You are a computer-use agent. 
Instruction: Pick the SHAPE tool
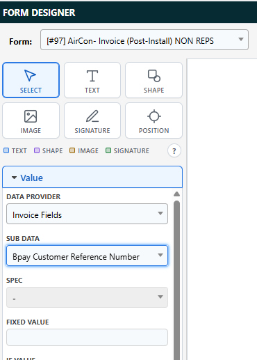[x=154, y=80]
